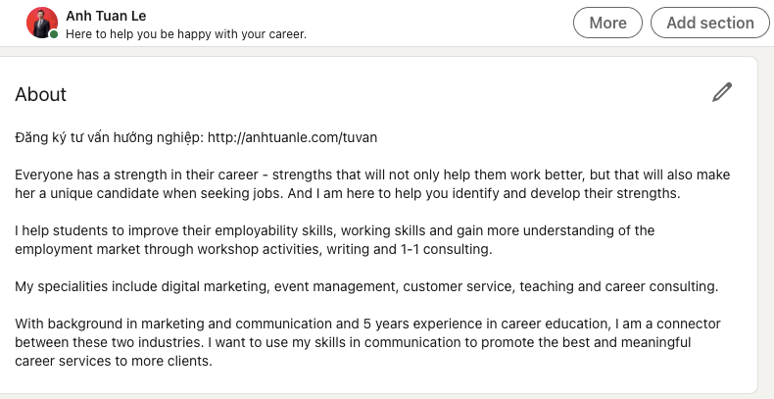Click Anh Tuan Le's profile avatar

point(42,23)
